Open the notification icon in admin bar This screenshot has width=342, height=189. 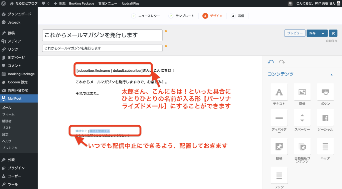coord(290,3)
